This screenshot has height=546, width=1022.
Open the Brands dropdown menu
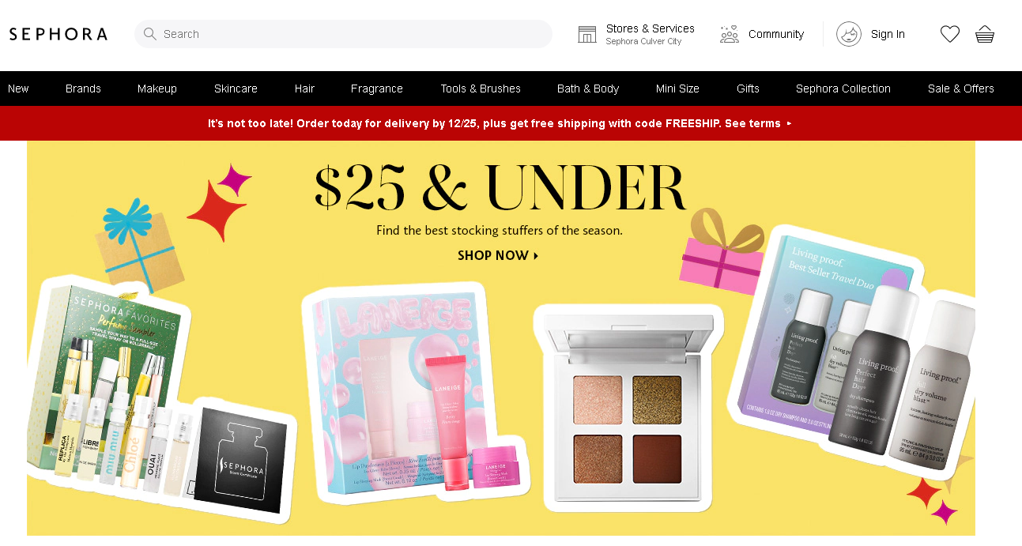(83, 88)
